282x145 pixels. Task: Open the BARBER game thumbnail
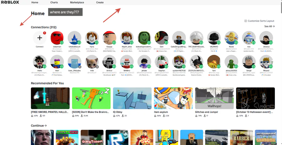(241, 137)
